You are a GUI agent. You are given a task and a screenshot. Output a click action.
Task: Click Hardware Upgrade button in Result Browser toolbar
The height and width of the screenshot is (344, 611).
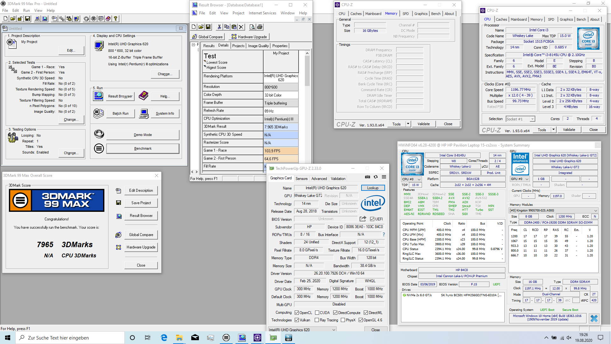(x=249, y=37)
